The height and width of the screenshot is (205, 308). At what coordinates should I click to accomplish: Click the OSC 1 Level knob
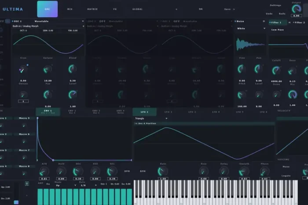coord(73,95)
